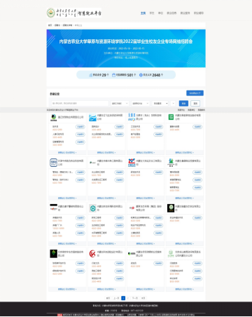
Task: Click the applicants count circle icon
Action: pyautogui.click(x=141, y=75)
